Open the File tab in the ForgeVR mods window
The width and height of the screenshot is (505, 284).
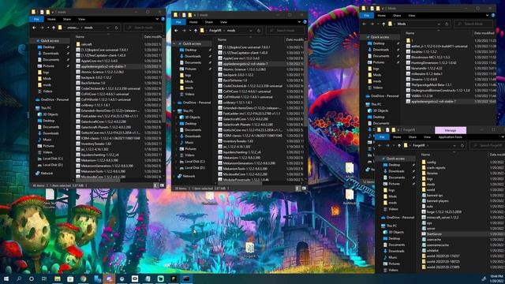(178, 22)
